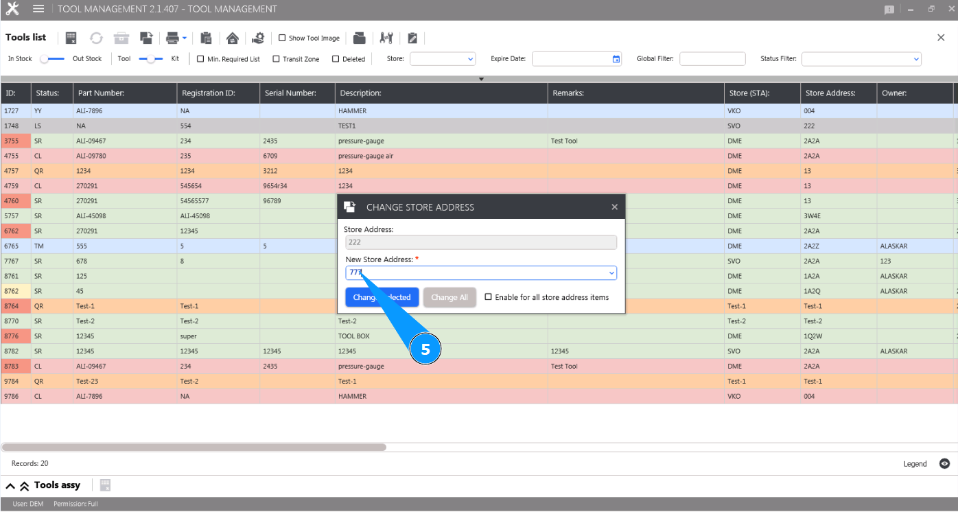This screenshot has height=512, width=958.
Task: Check the Transit Zone checkbox
Action: click(276, 59)
